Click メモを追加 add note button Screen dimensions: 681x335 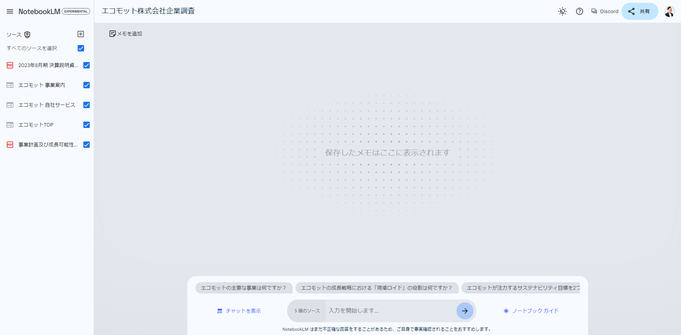point(126,34)
